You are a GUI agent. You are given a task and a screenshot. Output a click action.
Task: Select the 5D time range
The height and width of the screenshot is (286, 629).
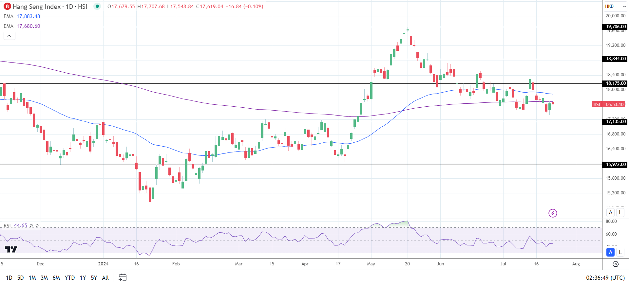click(x=20, y=278)
